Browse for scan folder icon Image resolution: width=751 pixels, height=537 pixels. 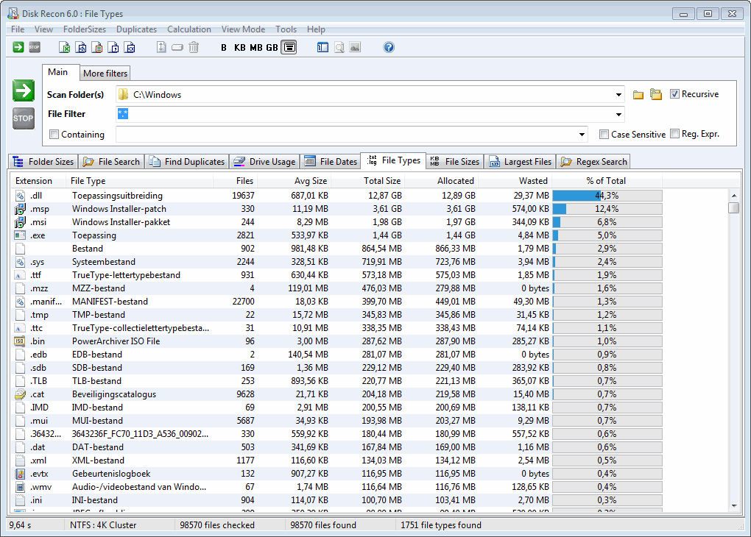pyautogui.click(x=638, y=95)
